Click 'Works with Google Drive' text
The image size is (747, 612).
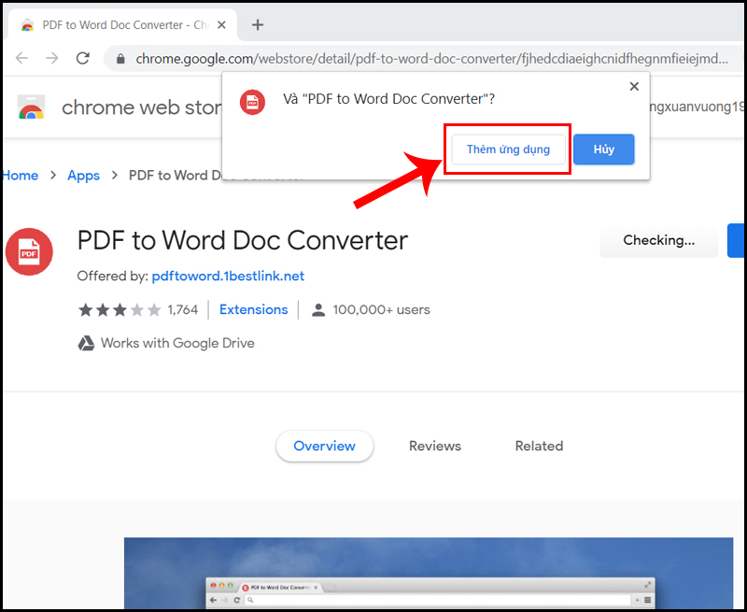click(x=177, y=343)
